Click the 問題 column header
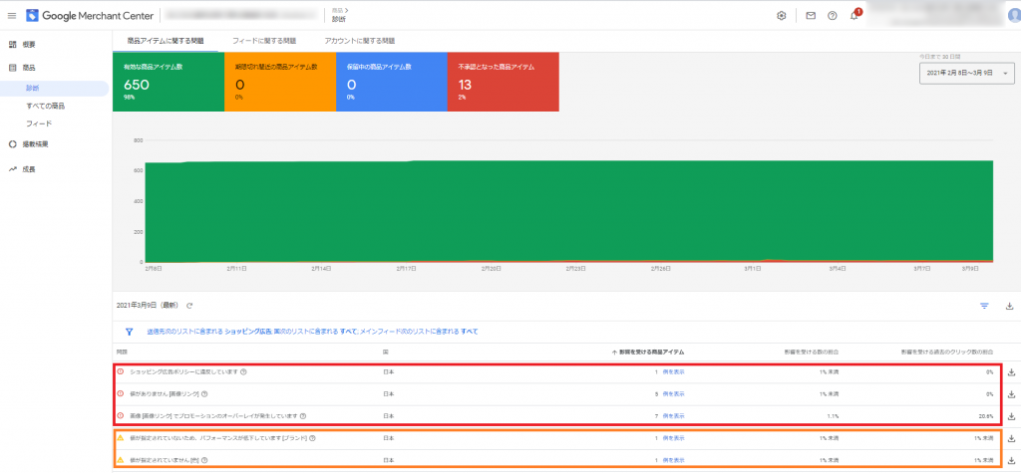Image resolution: width=1021 pixels, height=473 pixels. (x=122, y=352)
